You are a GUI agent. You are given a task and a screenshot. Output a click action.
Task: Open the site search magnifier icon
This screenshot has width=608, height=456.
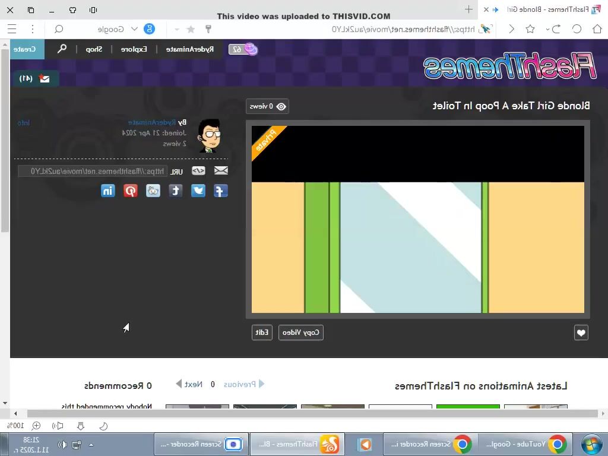[62, 49]
